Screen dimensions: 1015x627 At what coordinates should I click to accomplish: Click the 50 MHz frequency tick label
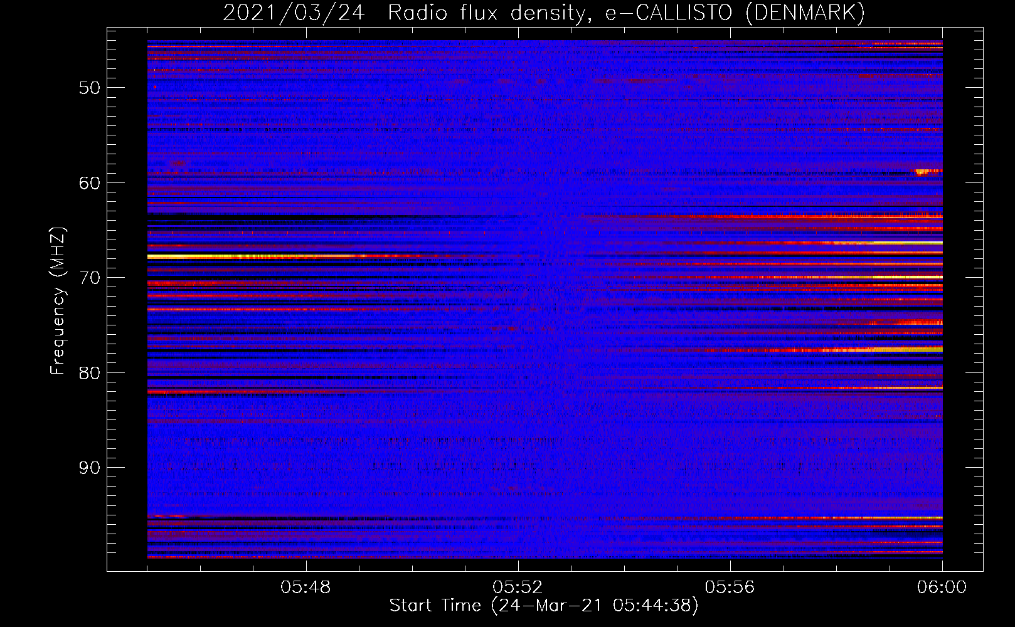(x=90, y=88)
